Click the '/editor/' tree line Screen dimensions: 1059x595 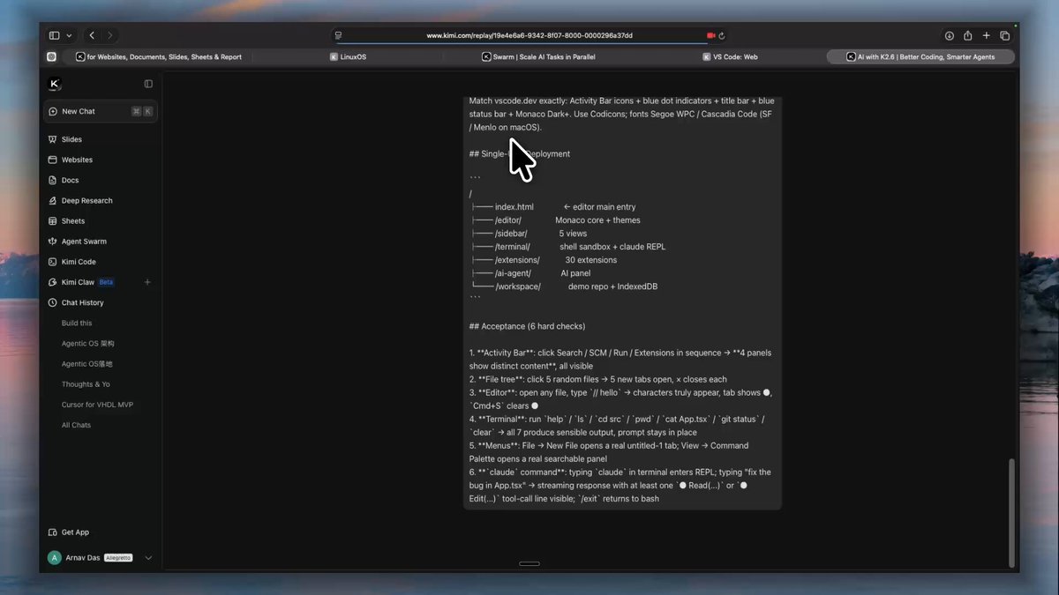556,220
